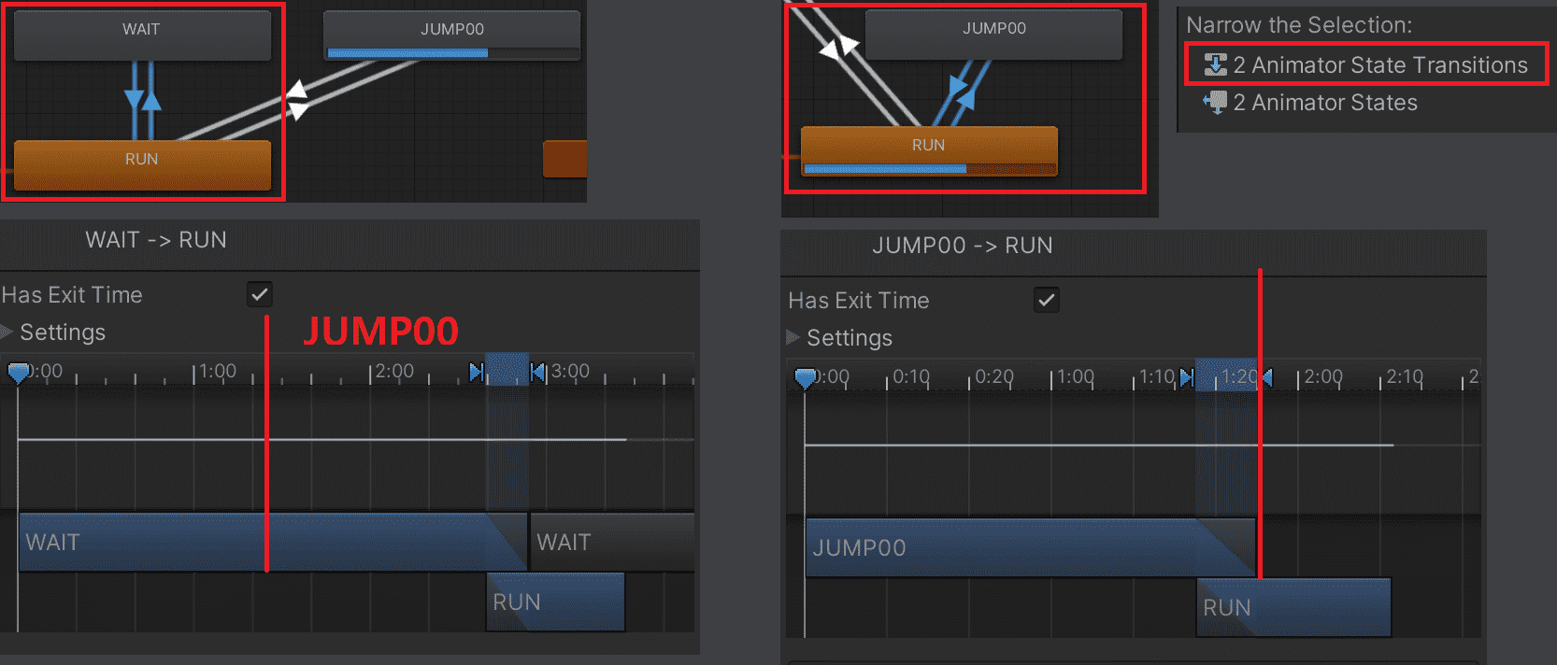Select first WAIT clip bar in timeline

[x=273, y=542]
